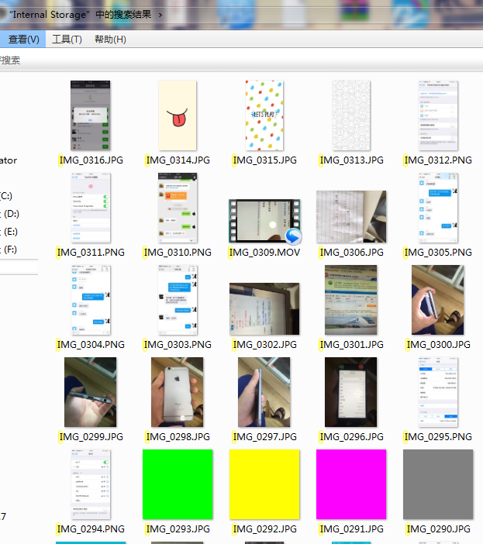Click the file name IMG_0300.JPG

coord(438,345)
